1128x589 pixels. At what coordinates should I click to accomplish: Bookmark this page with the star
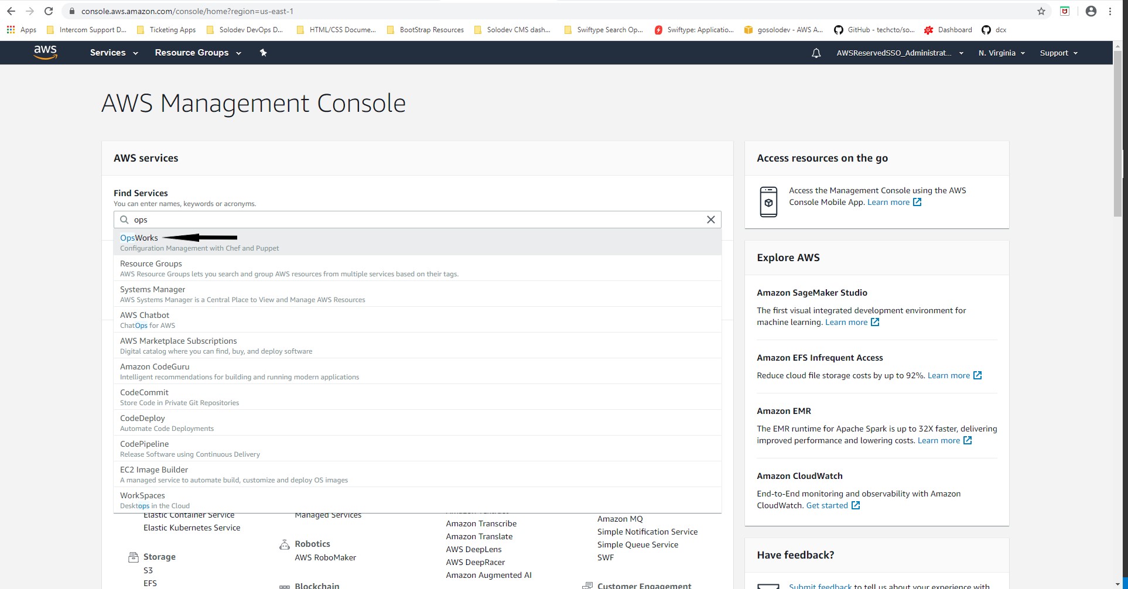(1041, 11)
